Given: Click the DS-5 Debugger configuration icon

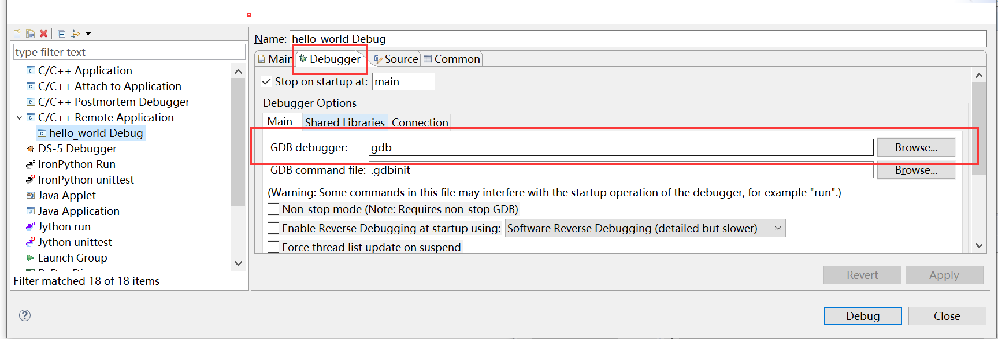Looking at the screenshot, I should 29,148.
